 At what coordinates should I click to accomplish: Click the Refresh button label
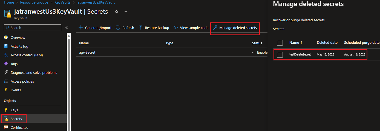(x=128, y=28)
